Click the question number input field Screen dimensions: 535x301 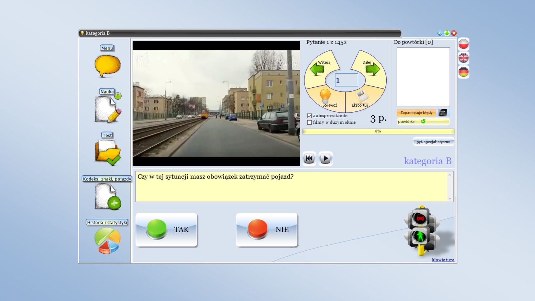346,80
